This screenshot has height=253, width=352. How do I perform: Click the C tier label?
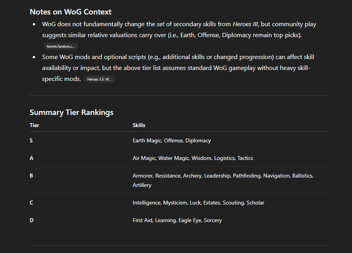tap(31, 203)
